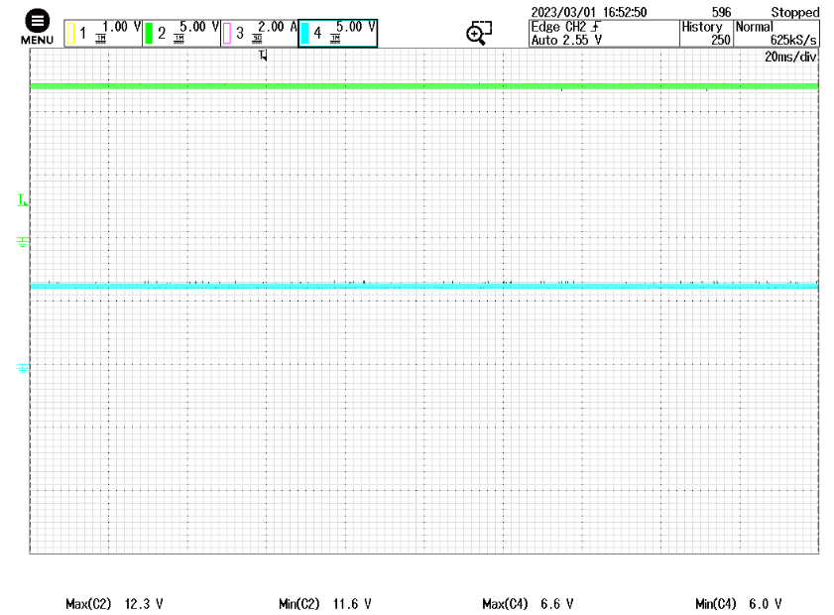This screenshot has width=834, height=615.
Task: Click the green channel 2 waveform trace
Action: click(423, 85)
